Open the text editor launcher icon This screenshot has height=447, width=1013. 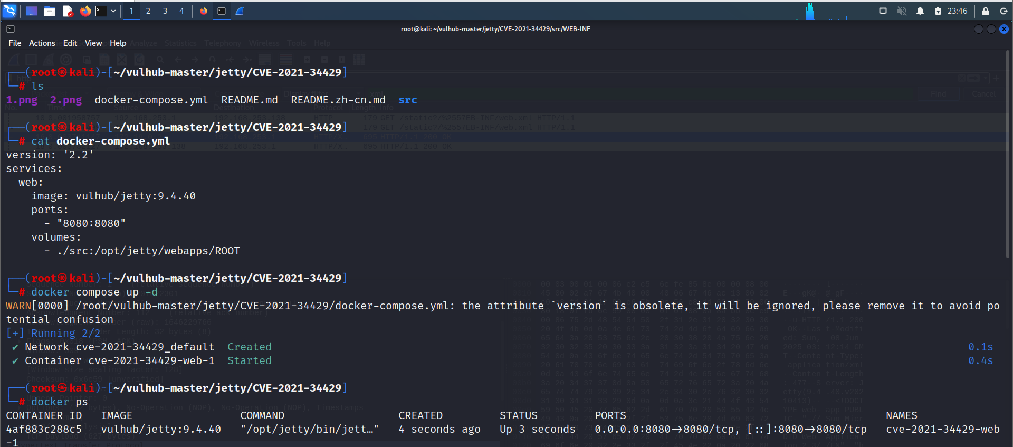click(68, 11)
